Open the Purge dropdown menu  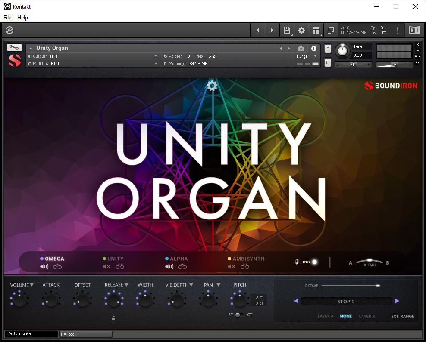coord(307,56)
